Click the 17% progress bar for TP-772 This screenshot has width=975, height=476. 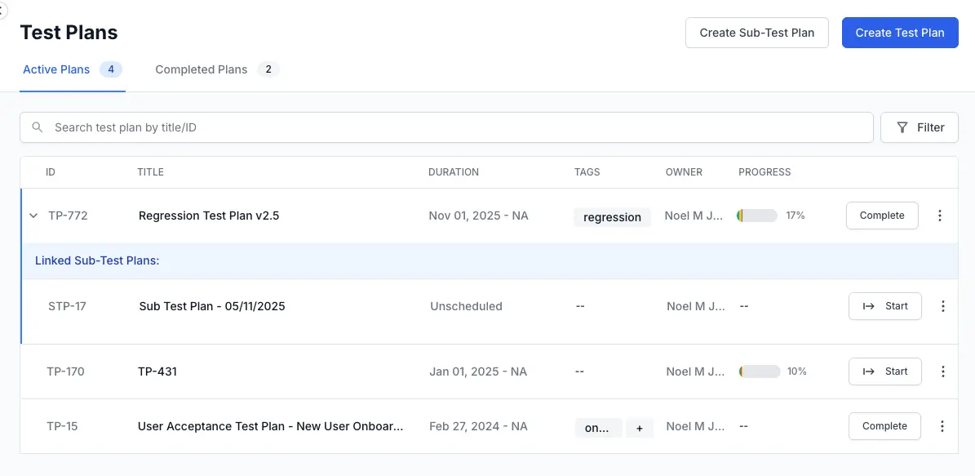point(756,216)
